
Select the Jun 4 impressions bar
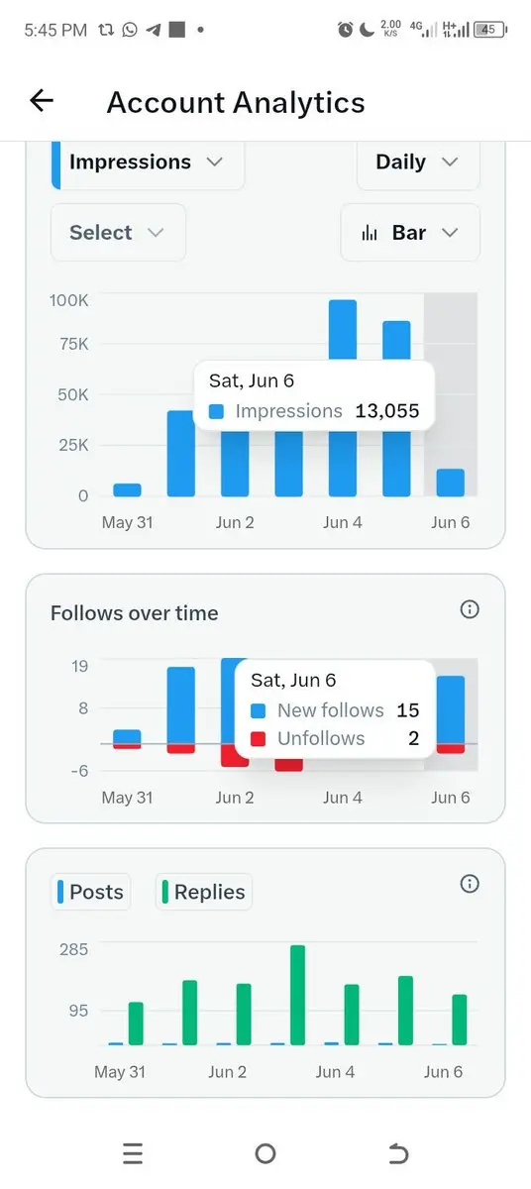[343, 397]
